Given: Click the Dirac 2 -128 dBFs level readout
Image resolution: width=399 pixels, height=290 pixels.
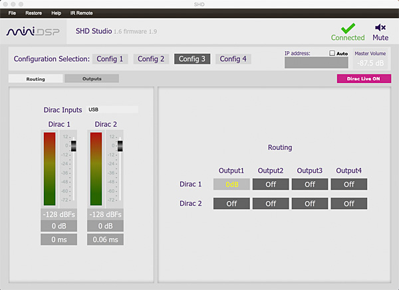Looking at the screenshot, I should (x=105, y=214).
